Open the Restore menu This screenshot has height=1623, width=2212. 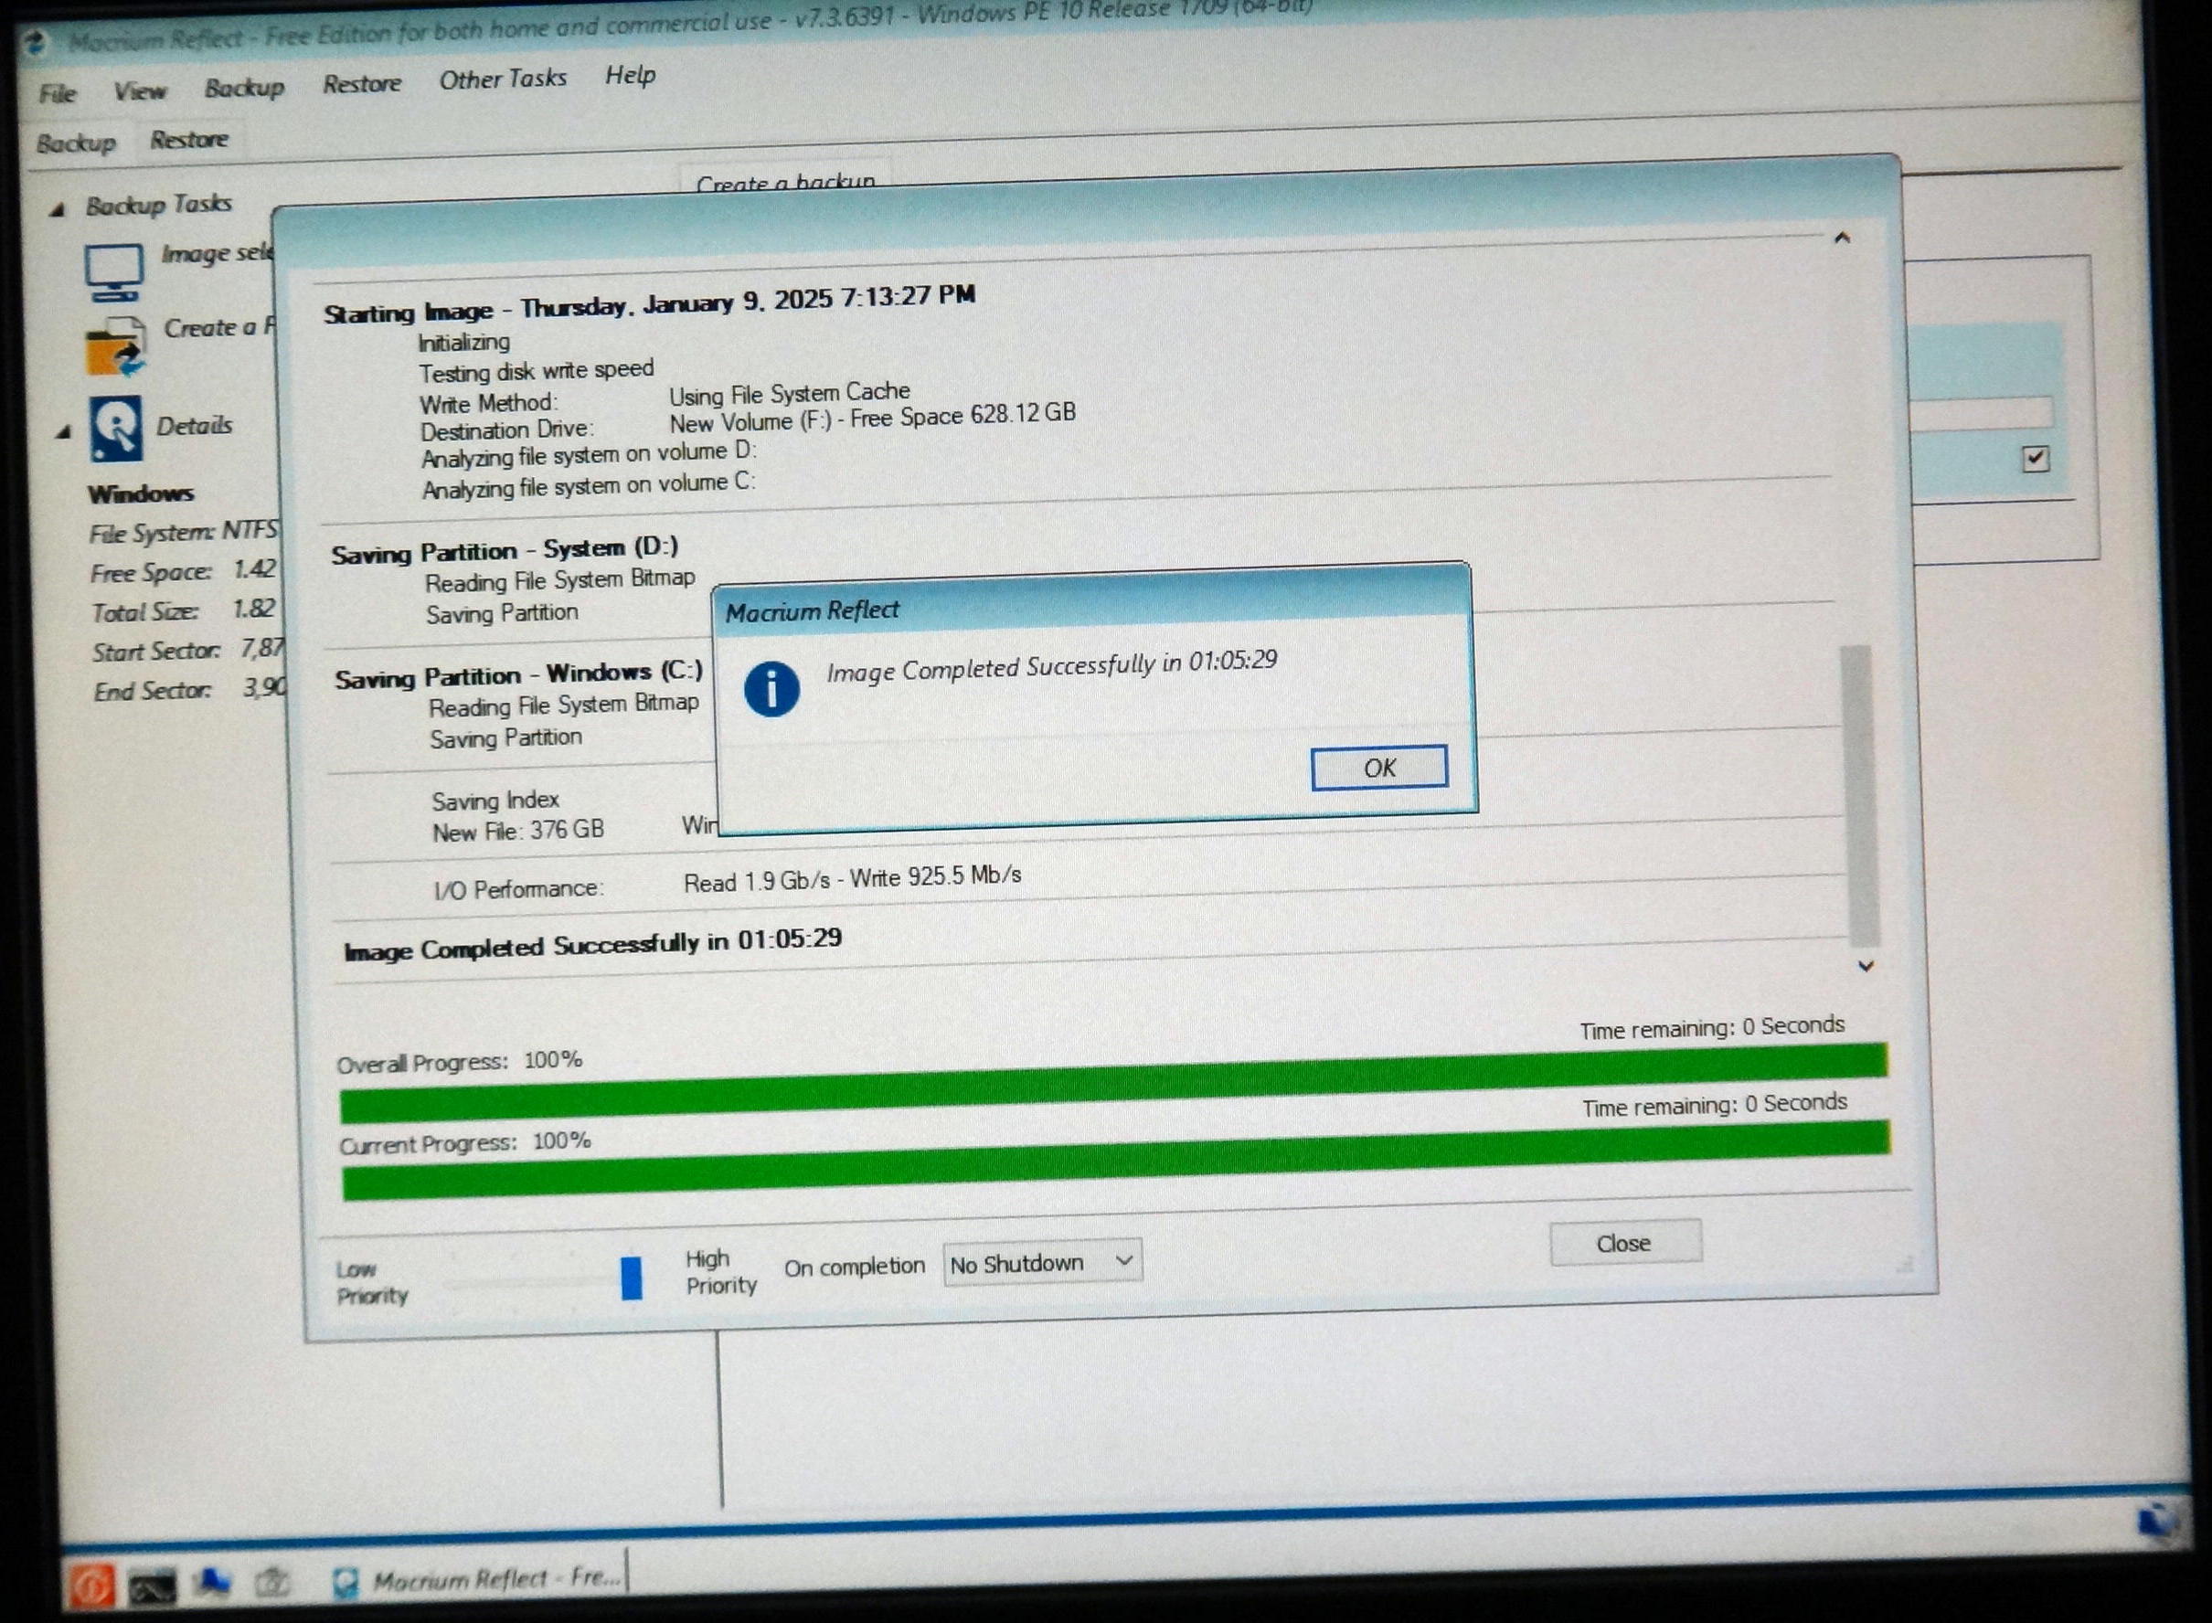[x=362, y=83]
